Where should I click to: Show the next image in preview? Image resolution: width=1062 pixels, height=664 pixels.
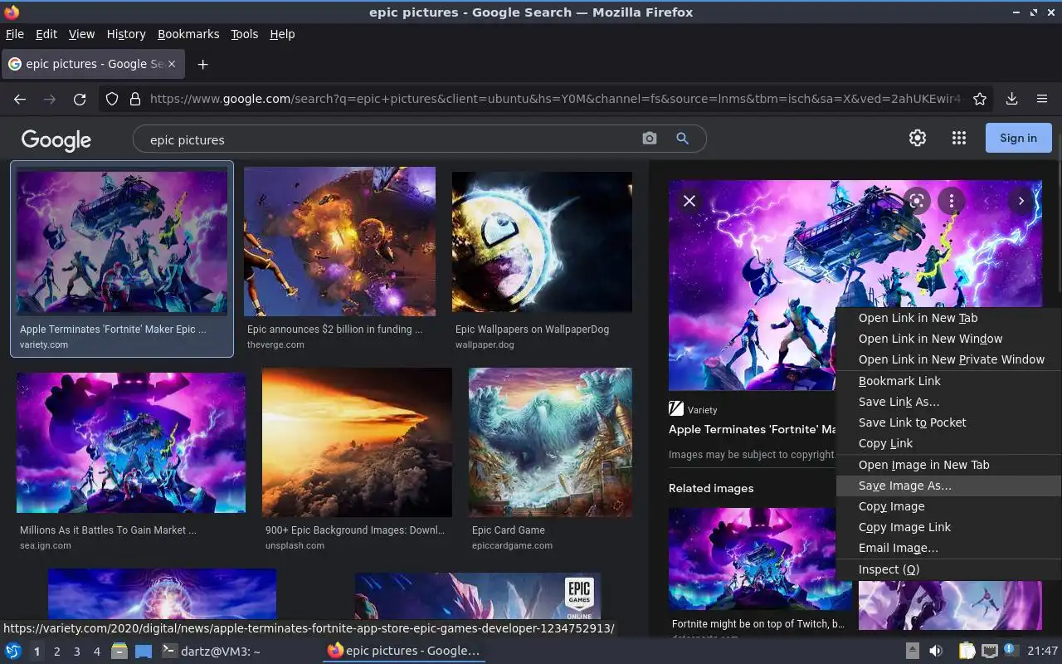tap(1021, 201)
